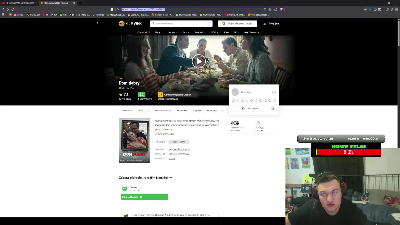Open new tab with plus button

80,3
